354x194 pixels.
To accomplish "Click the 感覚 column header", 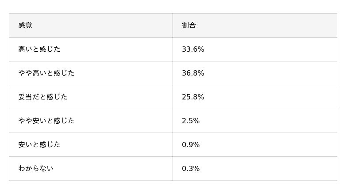I will pyautogui.click(x=25, y=25).
